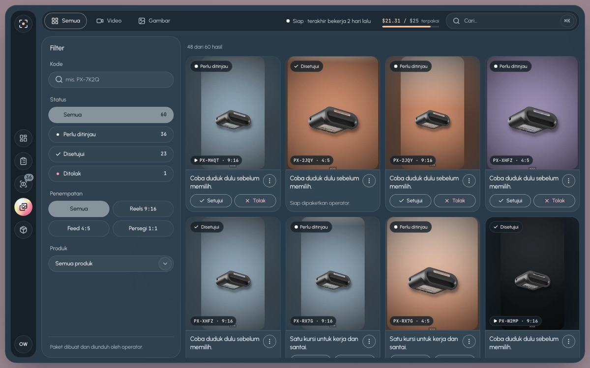Click the Kode search field

111,79
